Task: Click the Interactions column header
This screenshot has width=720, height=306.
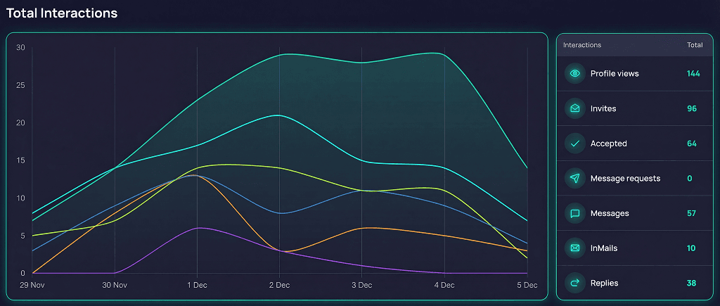Action: click(582, 45)
